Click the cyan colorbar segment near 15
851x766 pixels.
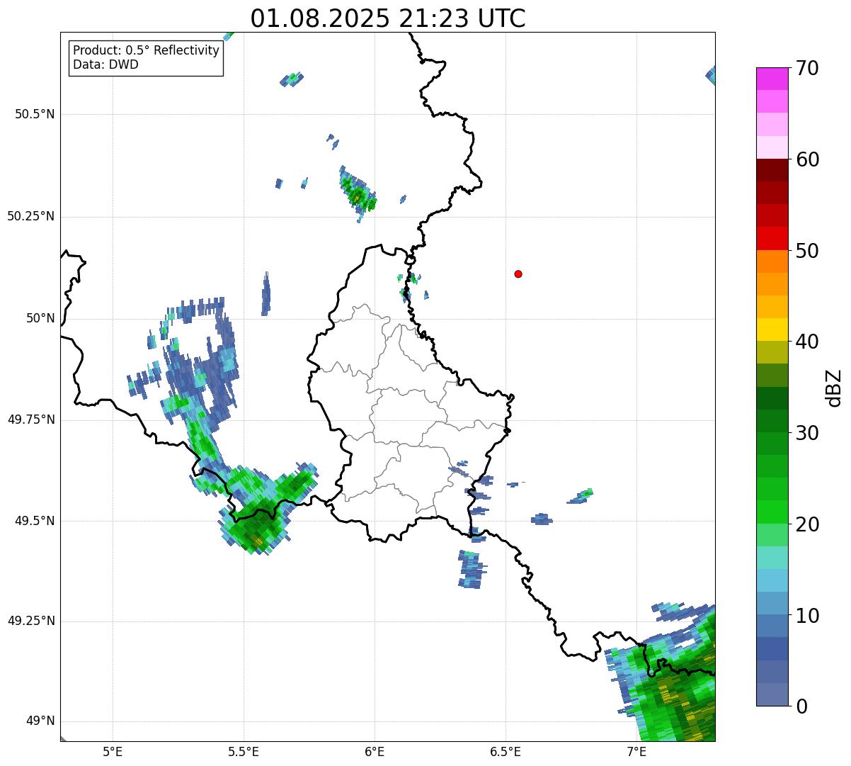click(772, 580)
